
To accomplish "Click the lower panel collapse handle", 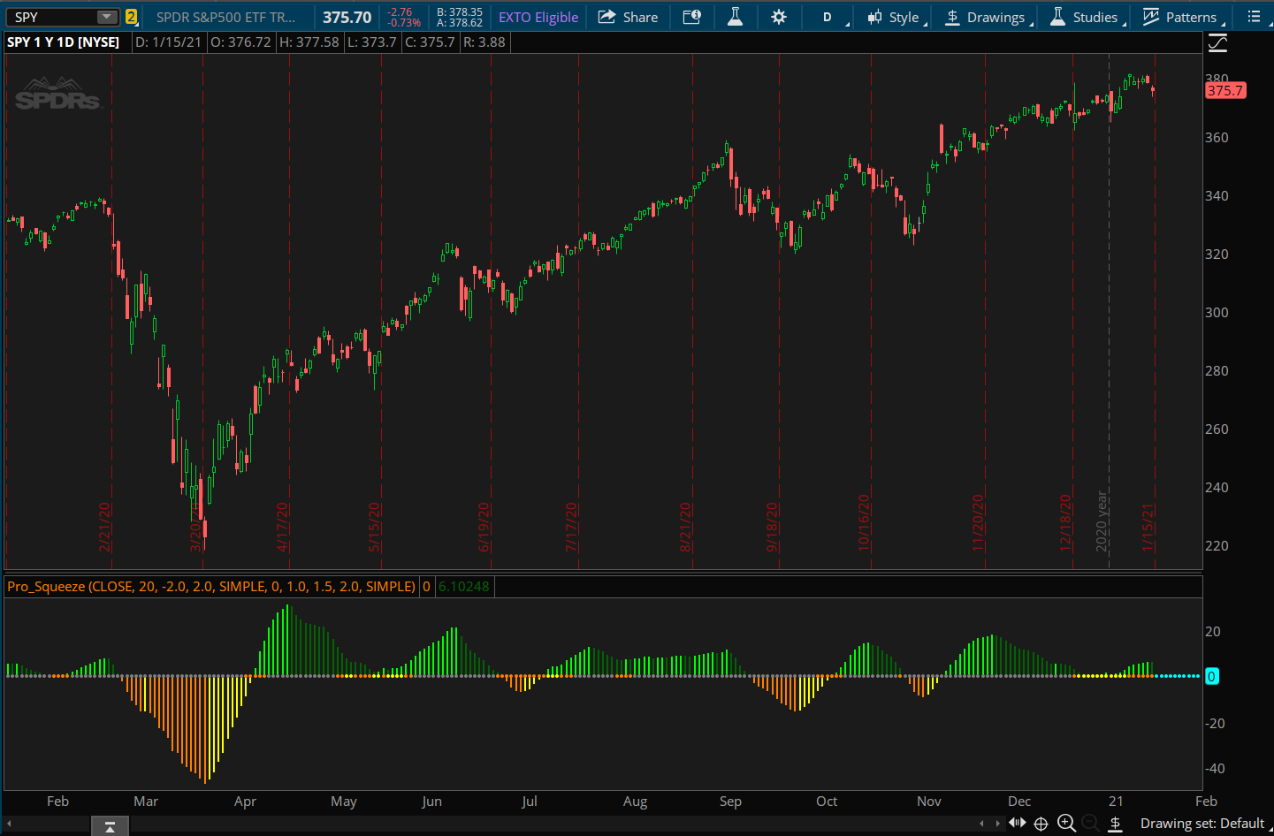I will click(110, 826).
